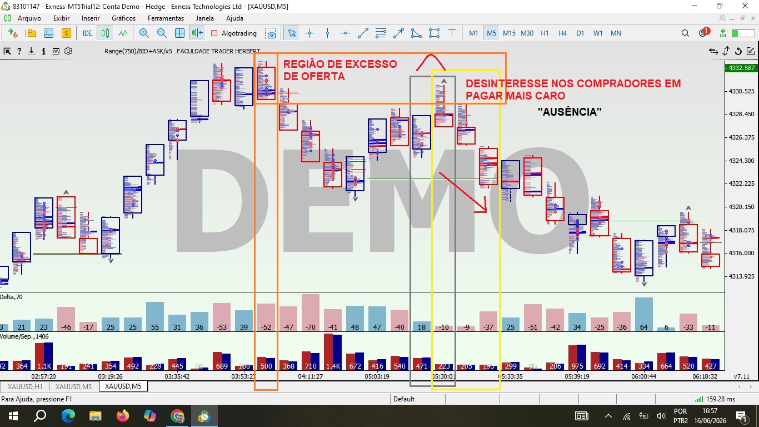Toggle candlestick chart mode
Screen dimensions: 759x427
click(105, 33)
